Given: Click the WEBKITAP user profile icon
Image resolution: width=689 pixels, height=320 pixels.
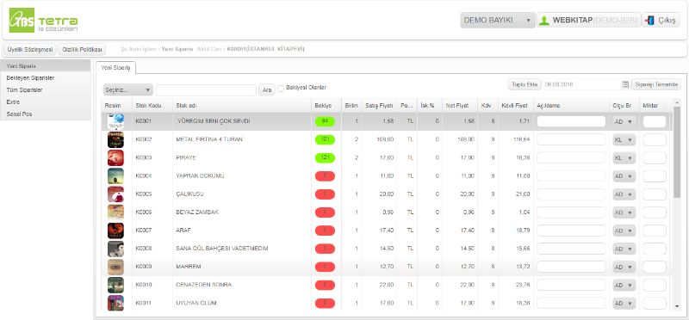Looking at the screenshot, I should click(544, 21).
